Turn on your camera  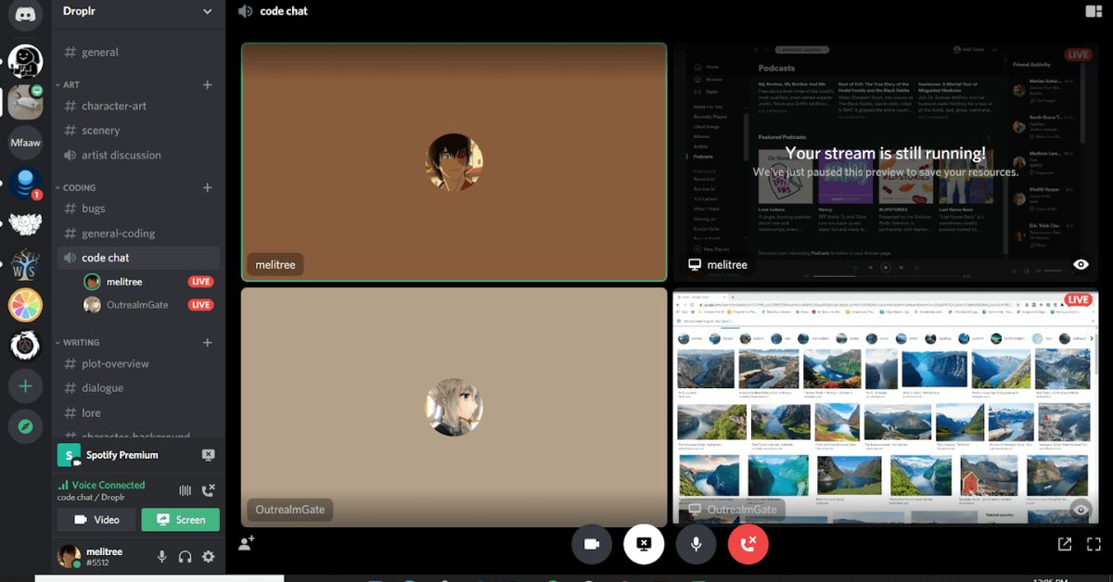[592, 545]
